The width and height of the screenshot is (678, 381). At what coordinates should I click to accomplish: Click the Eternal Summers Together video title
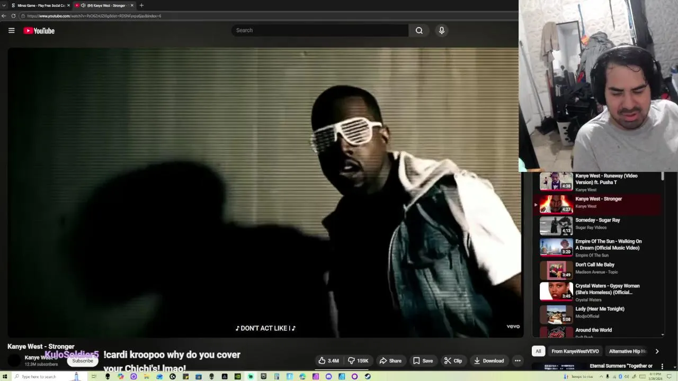[621, 366]
